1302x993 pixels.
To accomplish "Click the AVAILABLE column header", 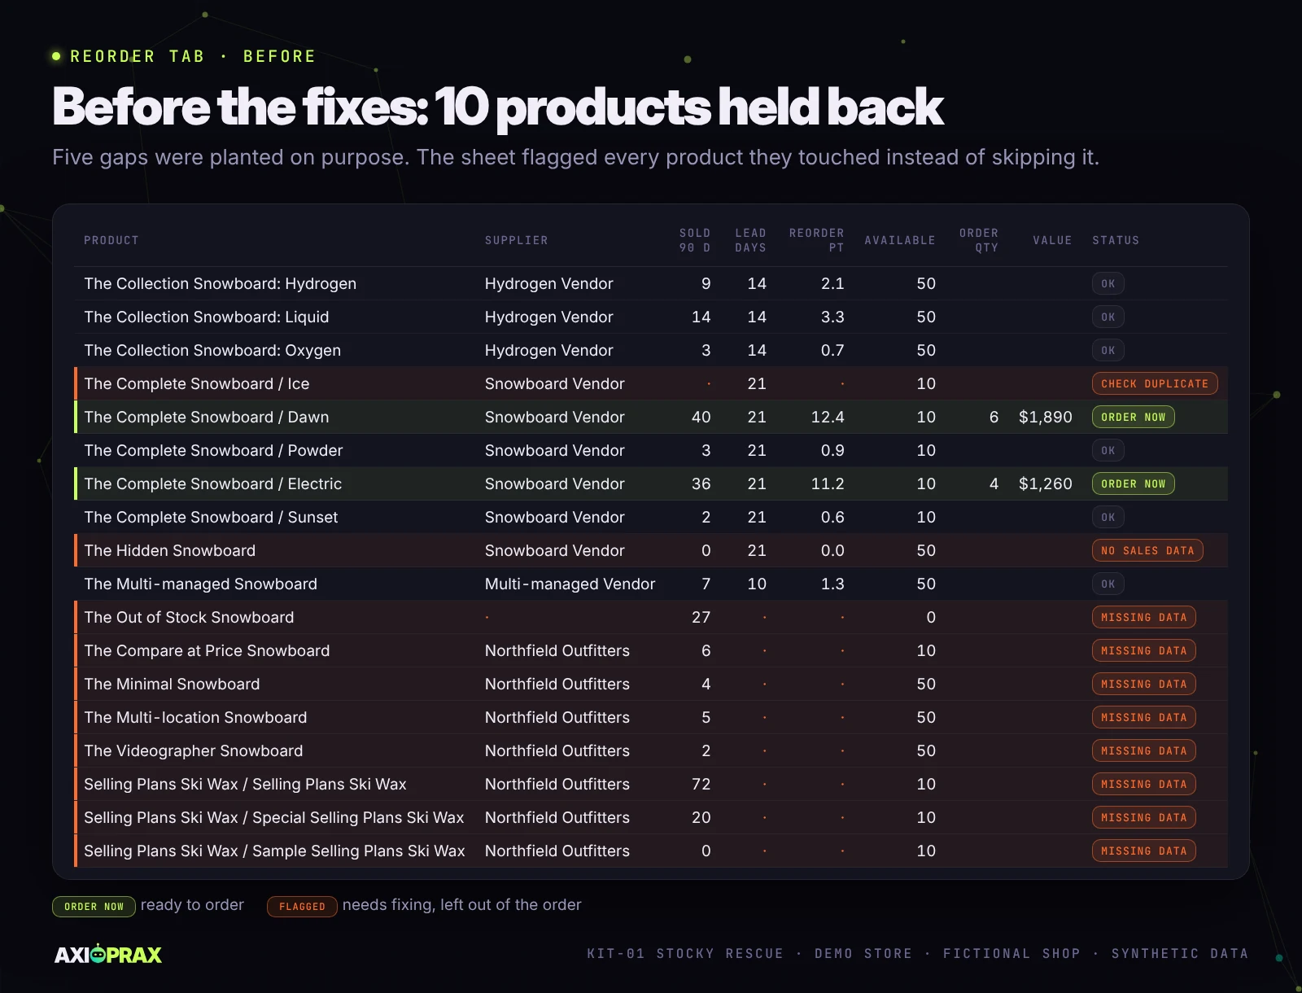I will 900,240.
